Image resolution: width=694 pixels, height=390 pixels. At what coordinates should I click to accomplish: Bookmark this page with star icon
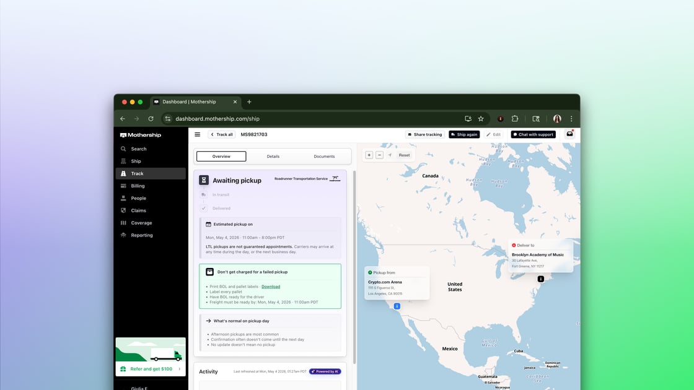[x=481, y=118]
